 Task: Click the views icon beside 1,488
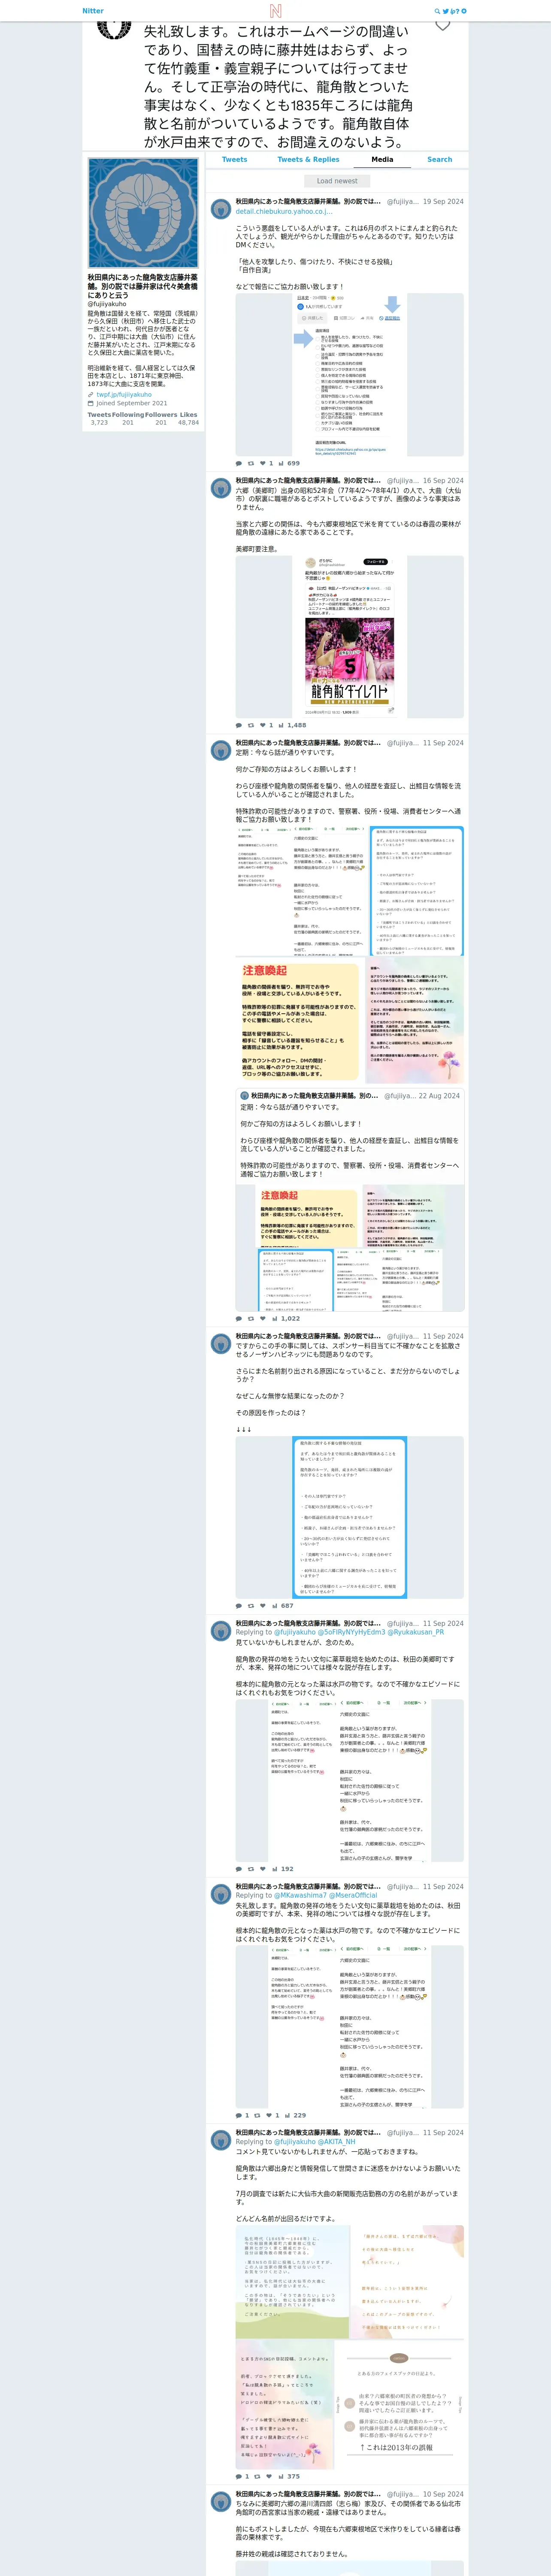click(x=281, y=725)
